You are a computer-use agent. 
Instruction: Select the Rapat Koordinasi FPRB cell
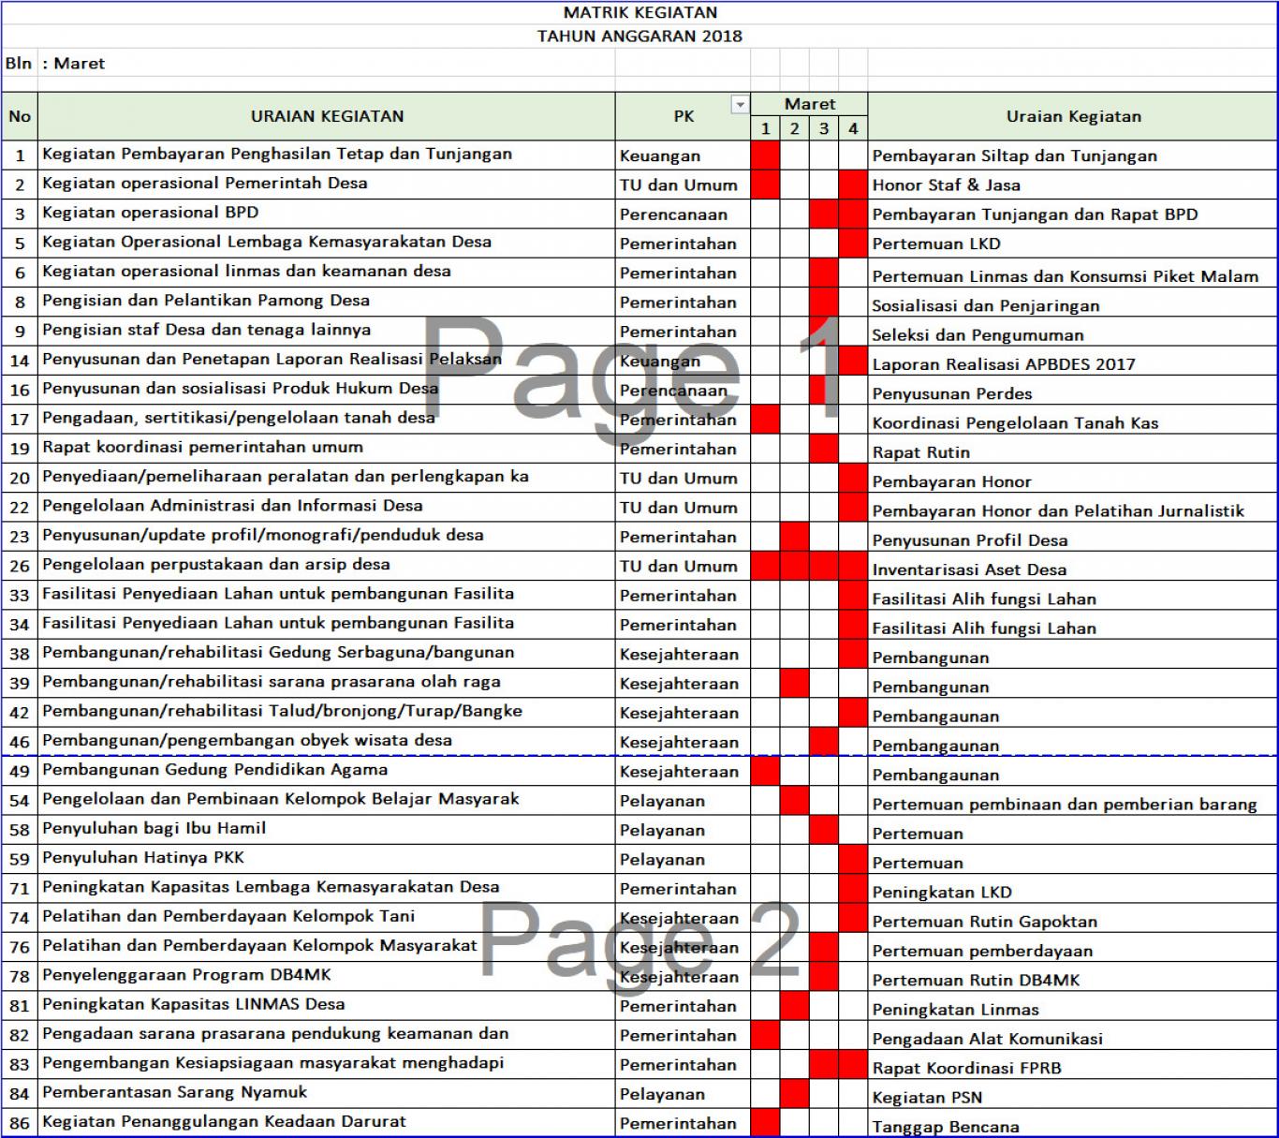tap(966, 1068)
